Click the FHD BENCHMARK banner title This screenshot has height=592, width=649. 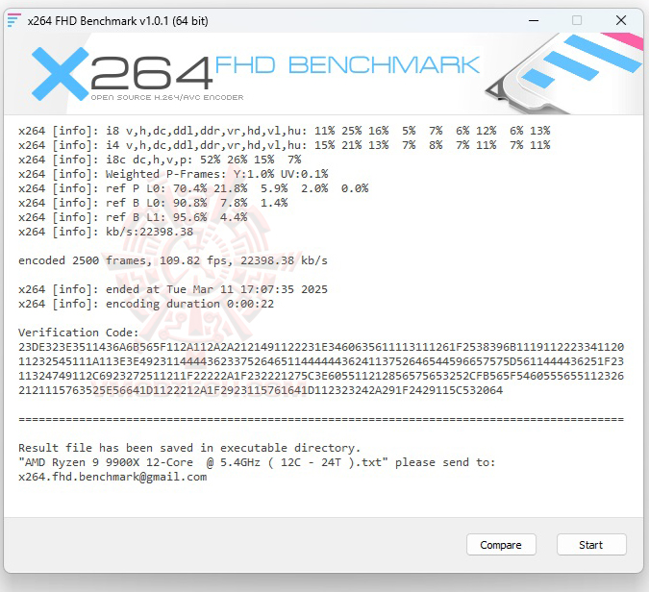[x=347, y=65]
